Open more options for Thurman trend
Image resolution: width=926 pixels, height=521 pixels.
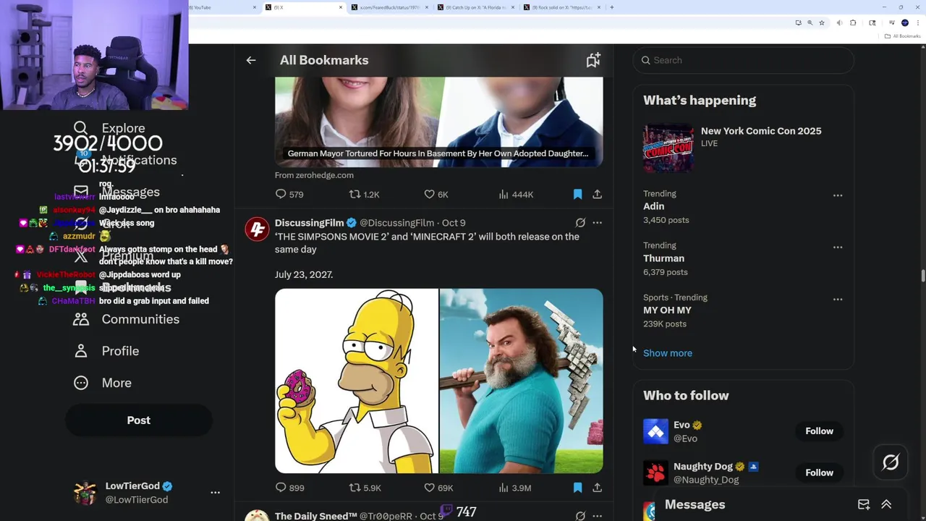(x=838, y=247)
